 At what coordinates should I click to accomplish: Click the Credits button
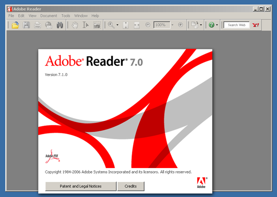tap(131, 186)
